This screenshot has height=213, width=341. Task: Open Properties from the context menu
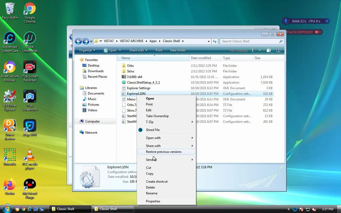click(x=167, y=201)
